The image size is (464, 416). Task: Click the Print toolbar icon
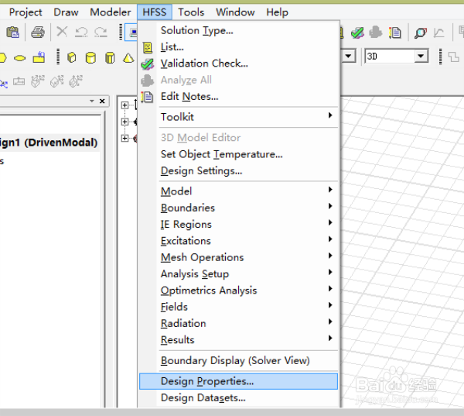pyautogui.click(x=38, y=33)
